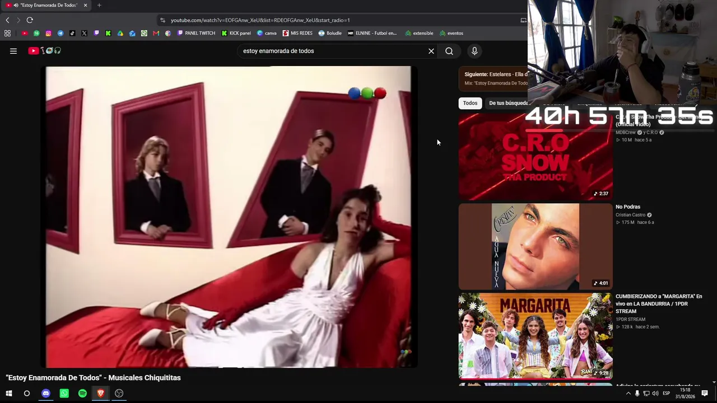Switch the ESP keyboard language indicator
Screen dimensions: 717x403
point(667,393)
